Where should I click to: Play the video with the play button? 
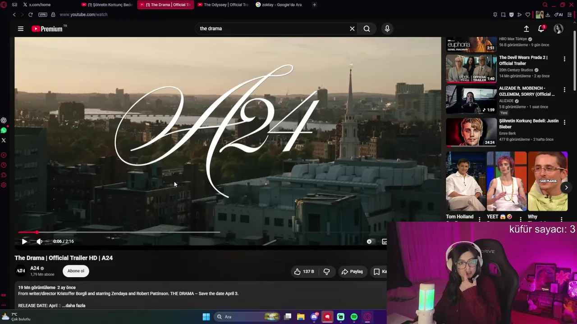pos(24,242)
